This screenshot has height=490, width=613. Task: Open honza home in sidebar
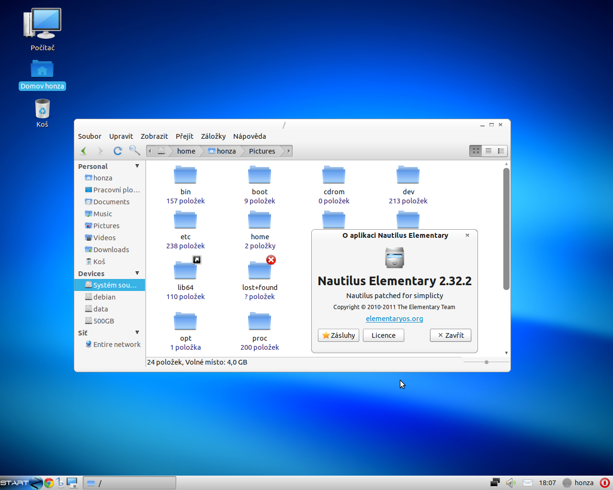[x=110, y=178]
